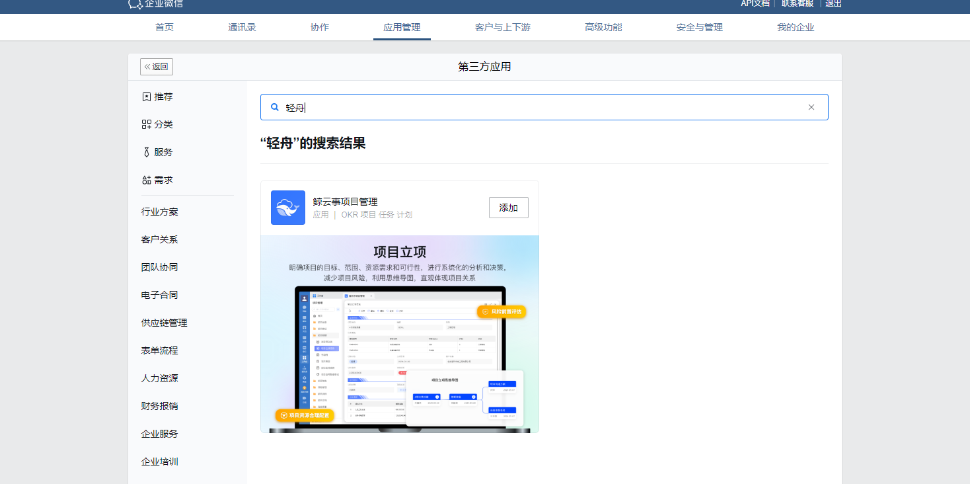Choose the 电子合同 category
Image resolution: width=970 pixels, height=484 pixels.
pyautogui.click(x=160, y=295)
